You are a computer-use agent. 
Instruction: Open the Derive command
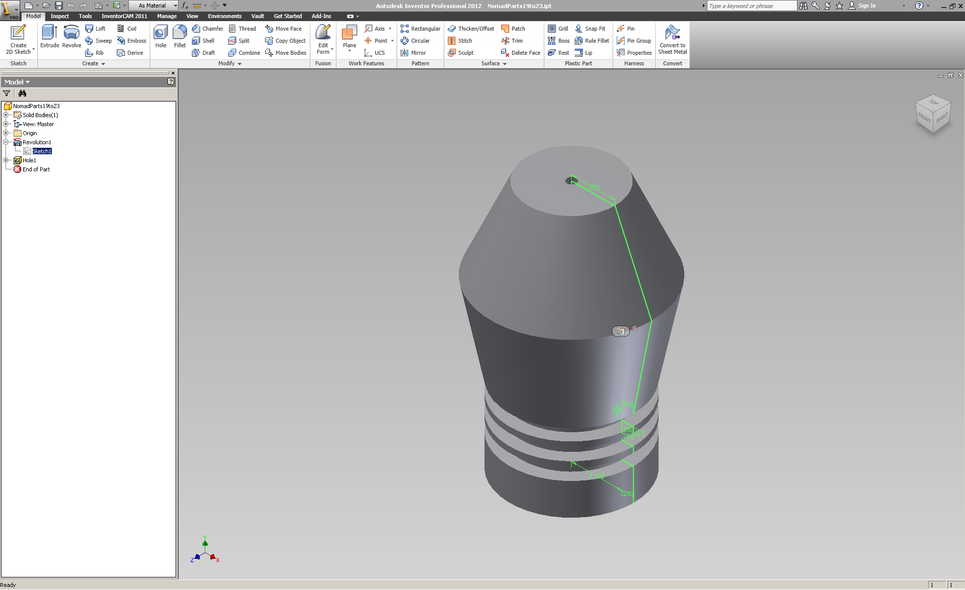pyautogui.click(x=130, y=53)
